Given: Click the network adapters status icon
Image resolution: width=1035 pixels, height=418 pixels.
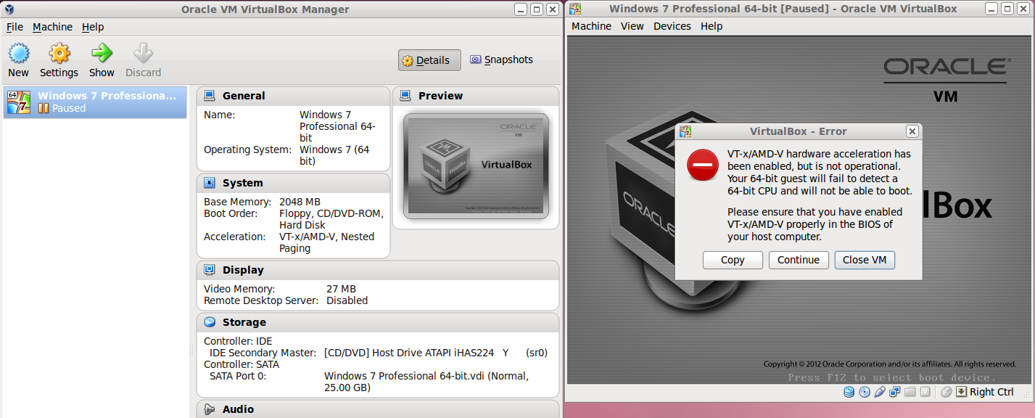Looking at the screenshot, I should click(x=895, y=392).
